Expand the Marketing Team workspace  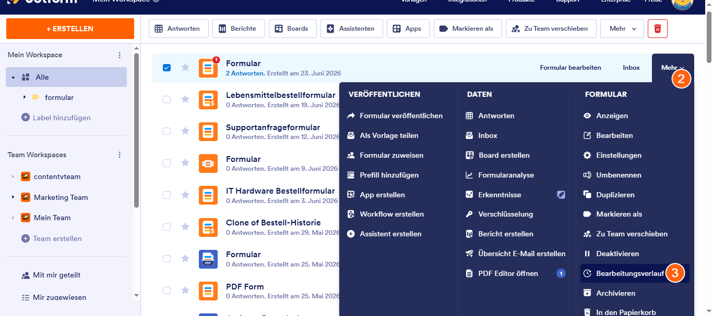point(13,197)
